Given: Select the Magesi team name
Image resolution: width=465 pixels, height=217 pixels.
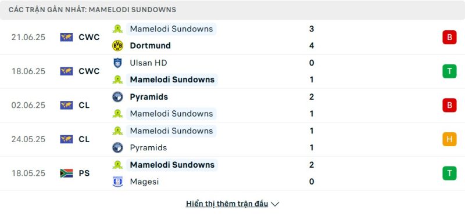Looking at the screenshot, I should [x=144, y=182].
